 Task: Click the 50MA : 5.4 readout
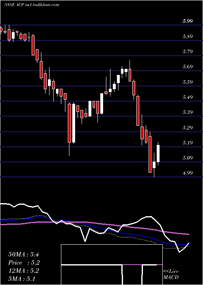point(24,254)
